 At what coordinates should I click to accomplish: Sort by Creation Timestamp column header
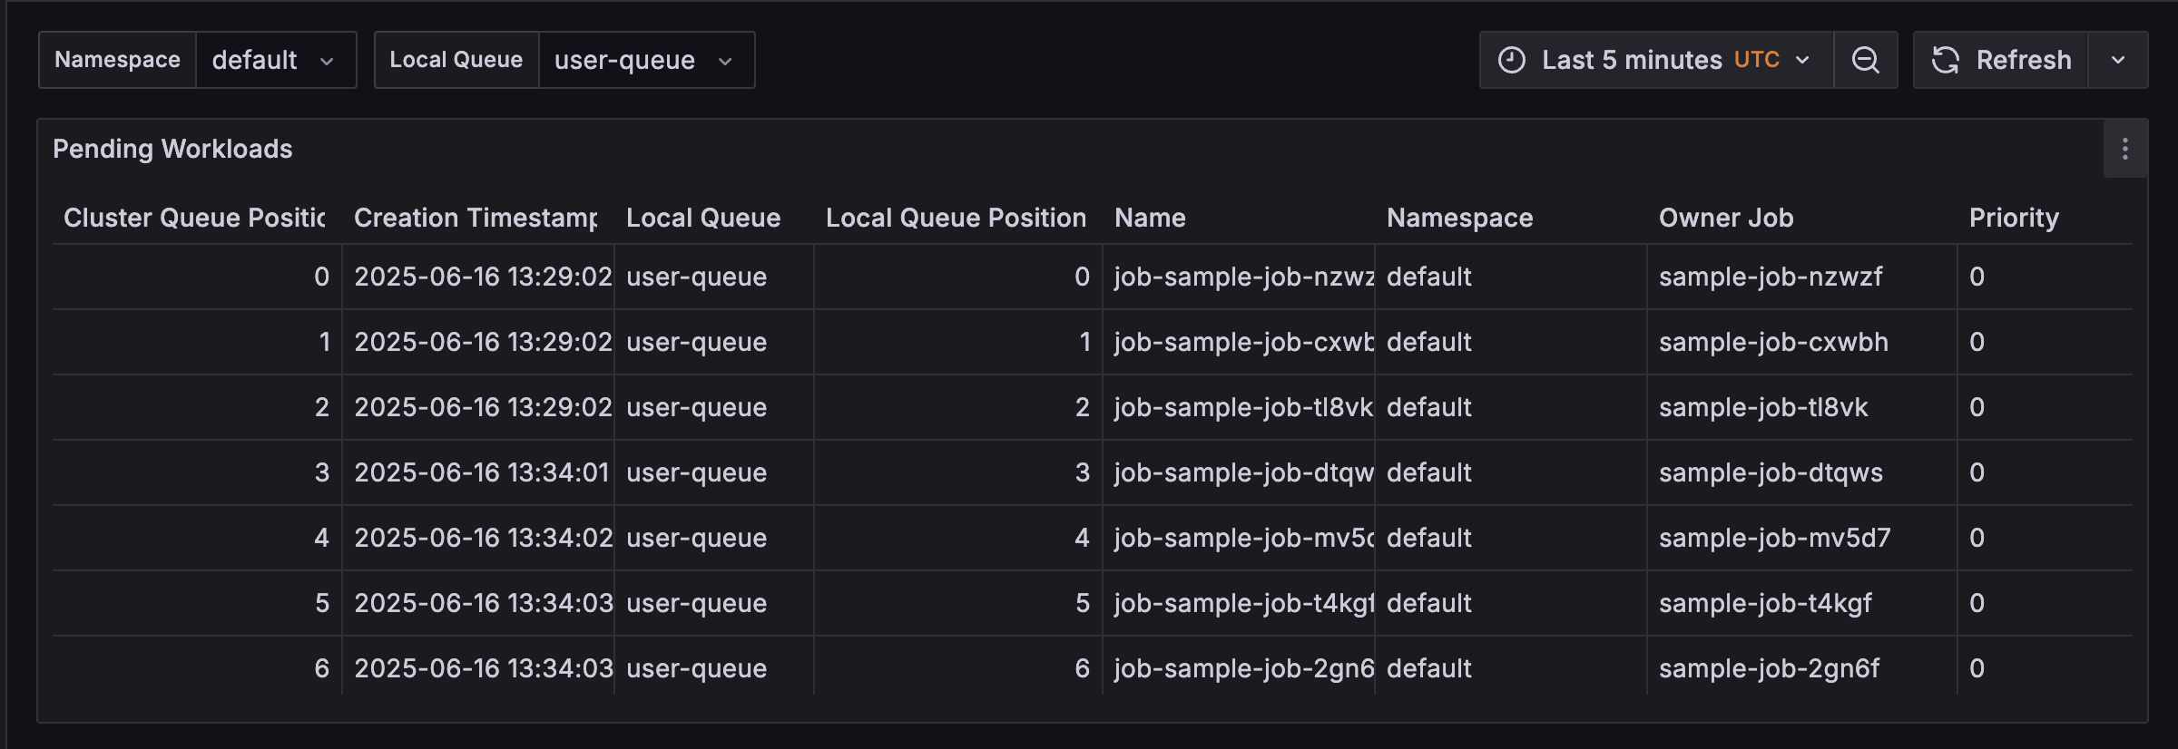coord(476,218)
